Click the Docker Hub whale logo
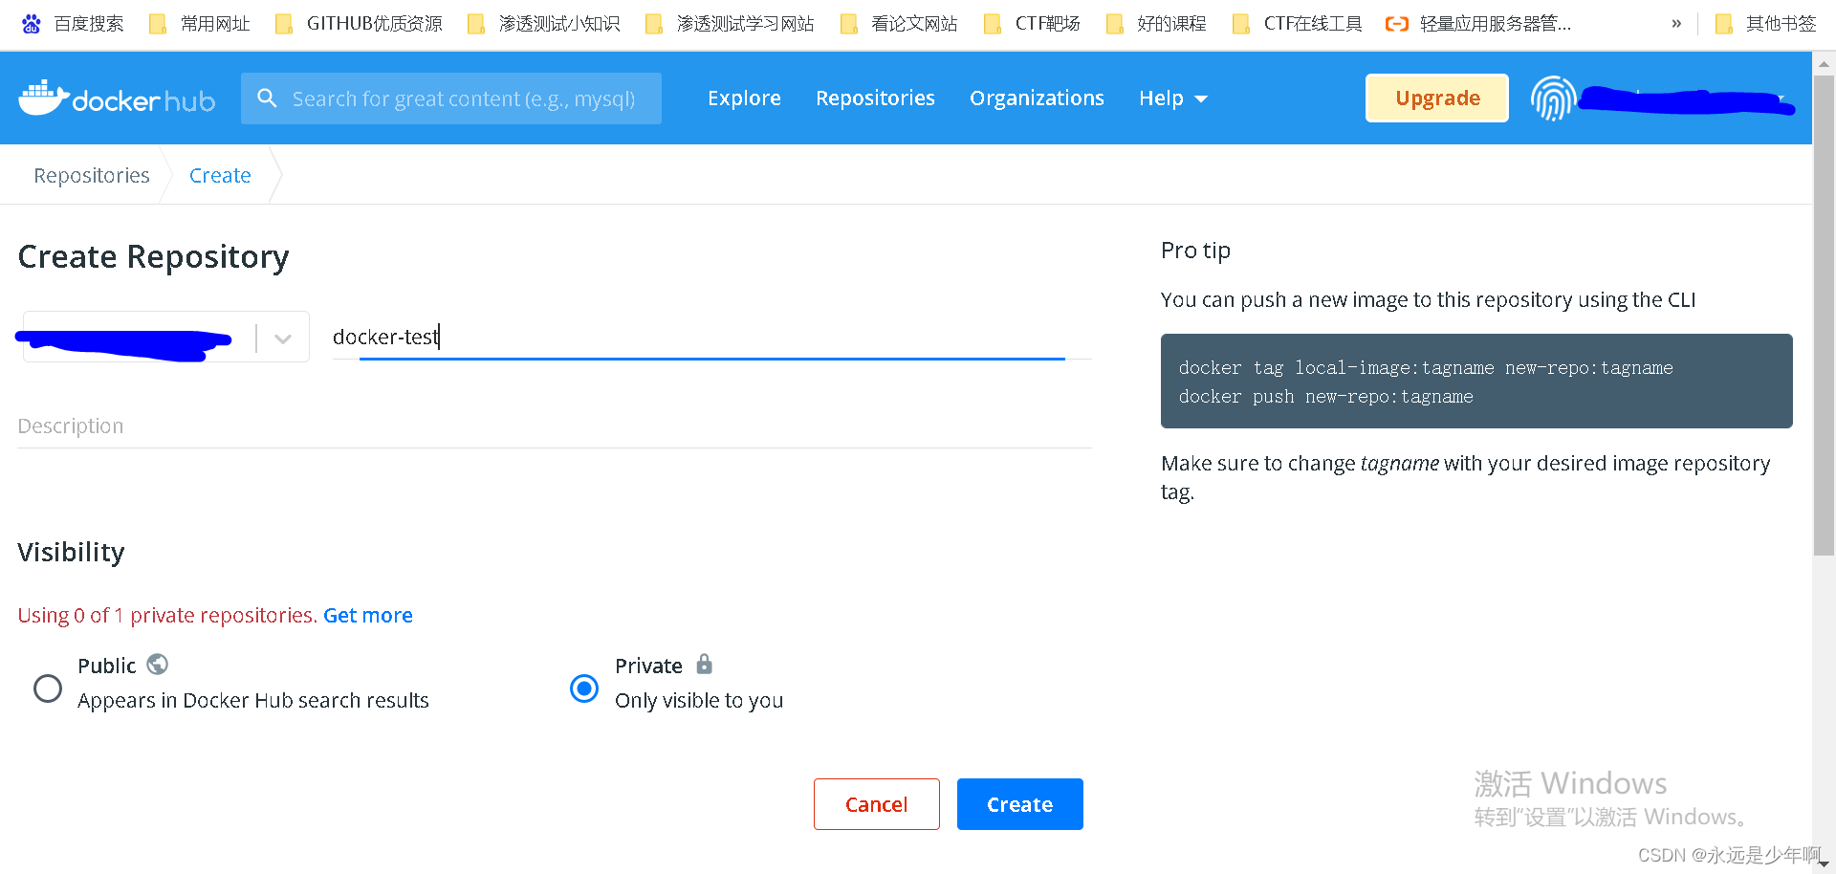 117,98
